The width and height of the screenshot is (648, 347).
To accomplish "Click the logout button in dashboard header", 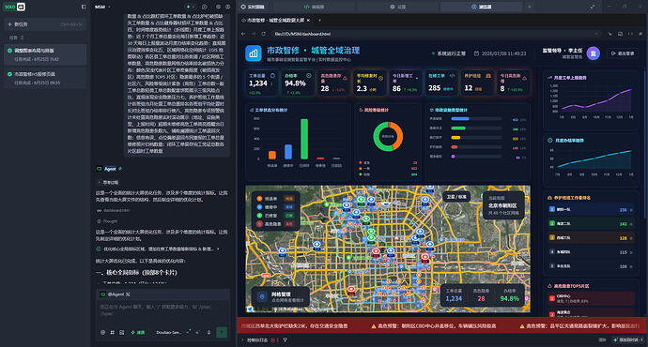I will (x=623, y=53).
